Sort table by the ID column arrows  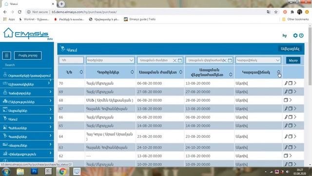click(x=81, y=72)
